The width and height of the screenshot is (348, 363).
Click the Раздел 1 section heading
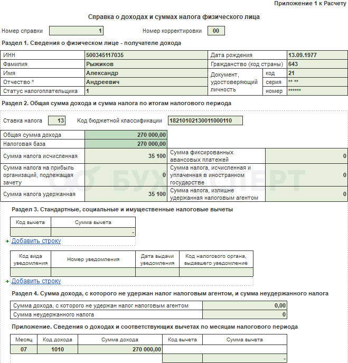tap(91, 43)
